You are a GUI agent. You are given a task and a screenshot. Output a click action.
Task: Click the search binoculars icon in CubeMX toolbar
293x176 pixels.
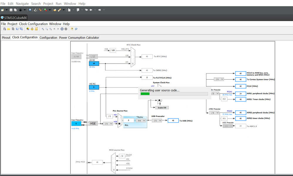(x=76, y=29)
